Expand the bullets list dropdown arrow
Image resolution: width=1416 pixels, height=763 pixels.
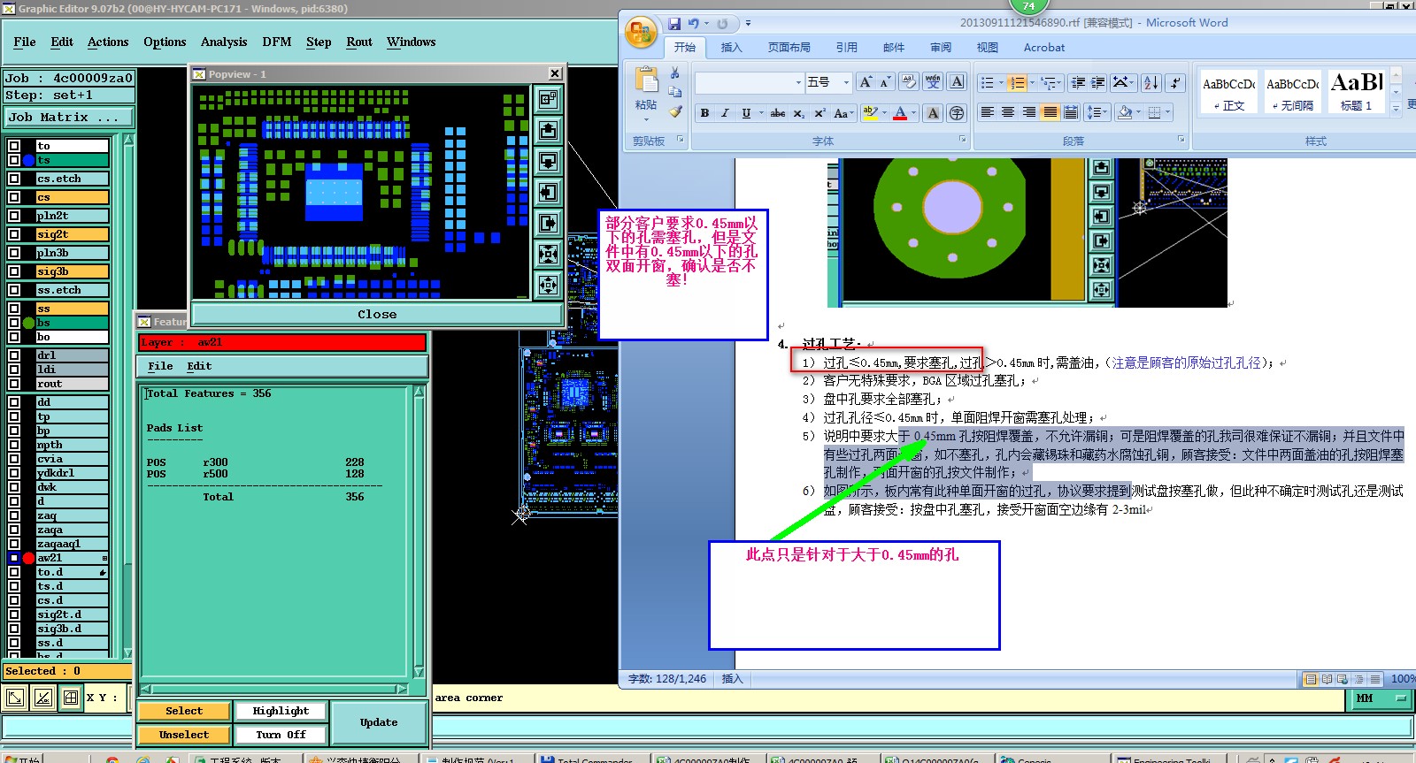tap(1001, 82)
